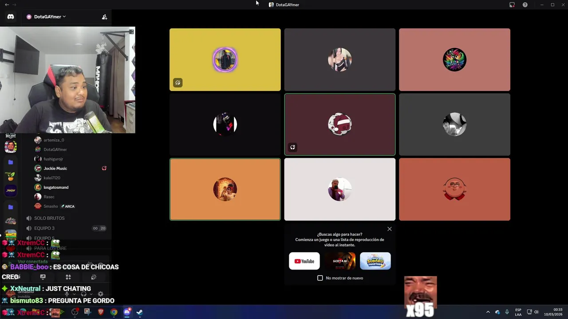
Task: Toggle the headphones deafen button in user panel
Action: (83, 294)
